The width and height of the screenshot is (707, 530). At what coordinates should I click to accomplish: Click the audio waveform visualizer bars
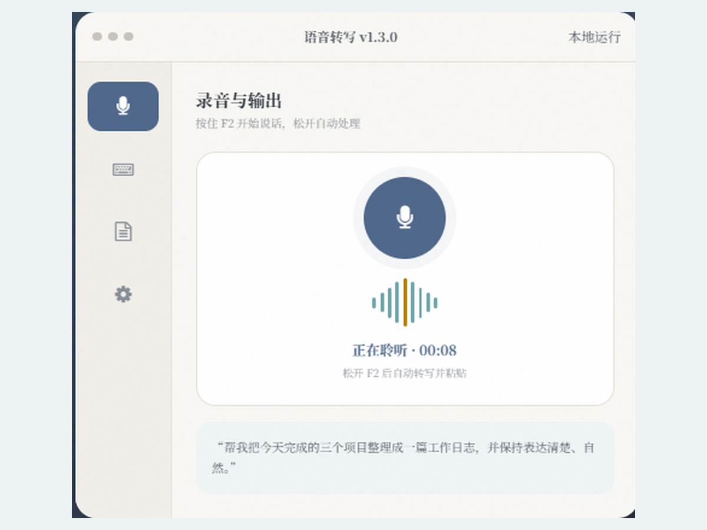pos(405,303)
